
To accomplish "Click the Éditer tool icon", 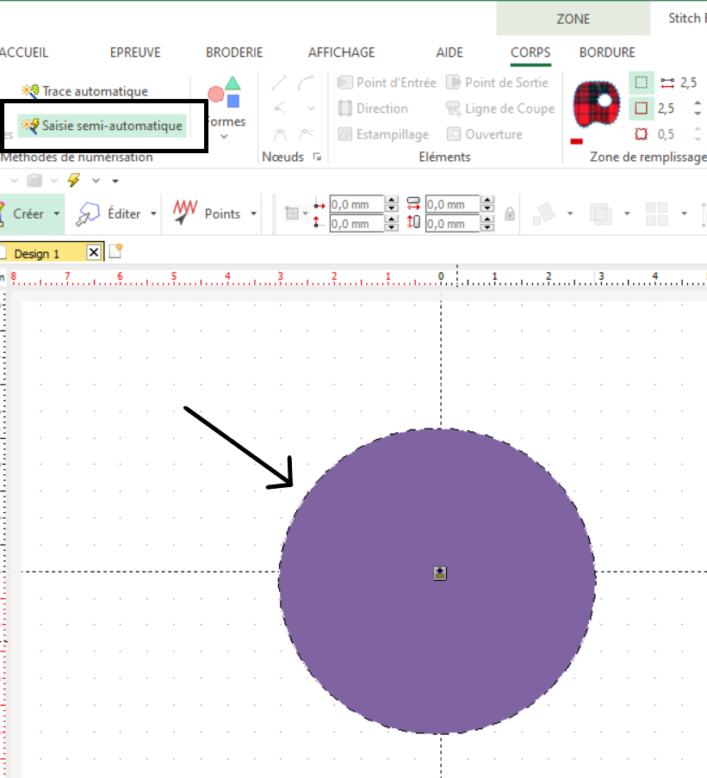I will [x=89, y=213].
